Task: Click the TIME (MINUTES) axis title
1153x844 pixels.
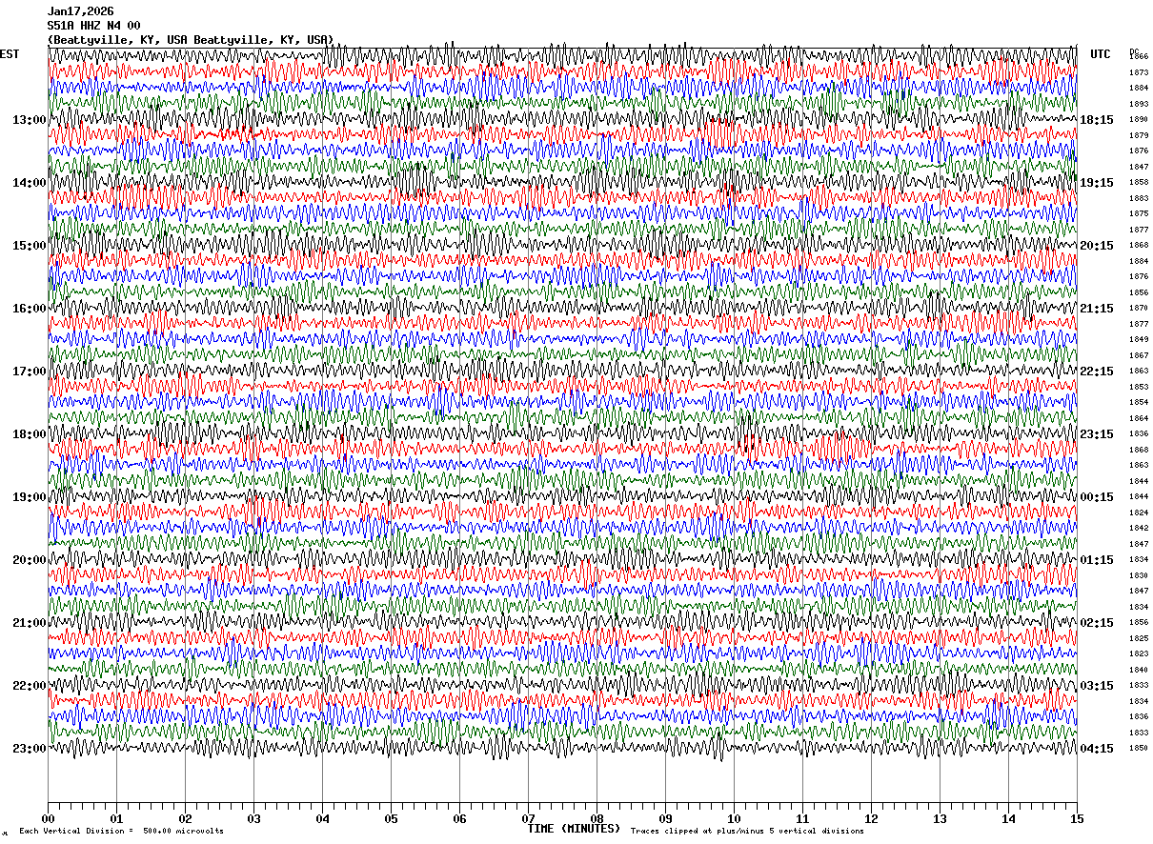Action: pos(574,828)
